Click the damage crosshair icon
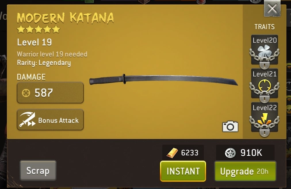The width and height of the screenshot is (291, 189). tap(26, 93)
